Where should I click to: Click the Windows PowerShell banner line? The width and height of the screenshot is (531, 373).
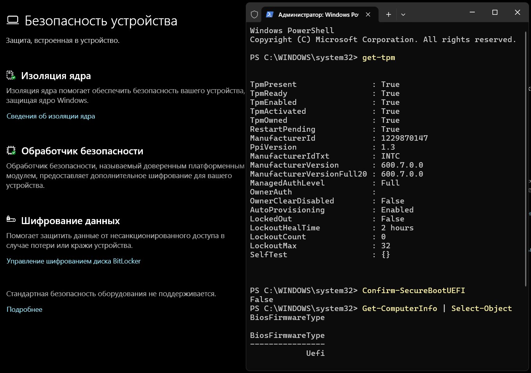292,31
